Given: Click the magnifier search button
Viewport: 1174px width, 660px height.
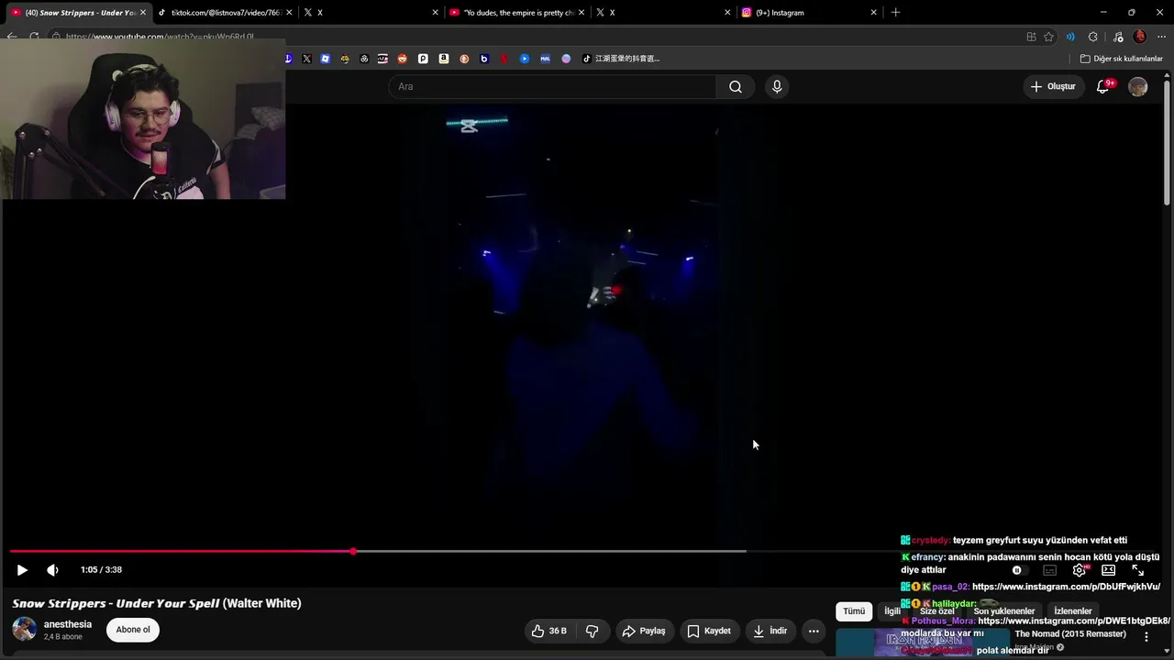Looking at the screenshot, I should pyautogui.click(x=736, y=86).
